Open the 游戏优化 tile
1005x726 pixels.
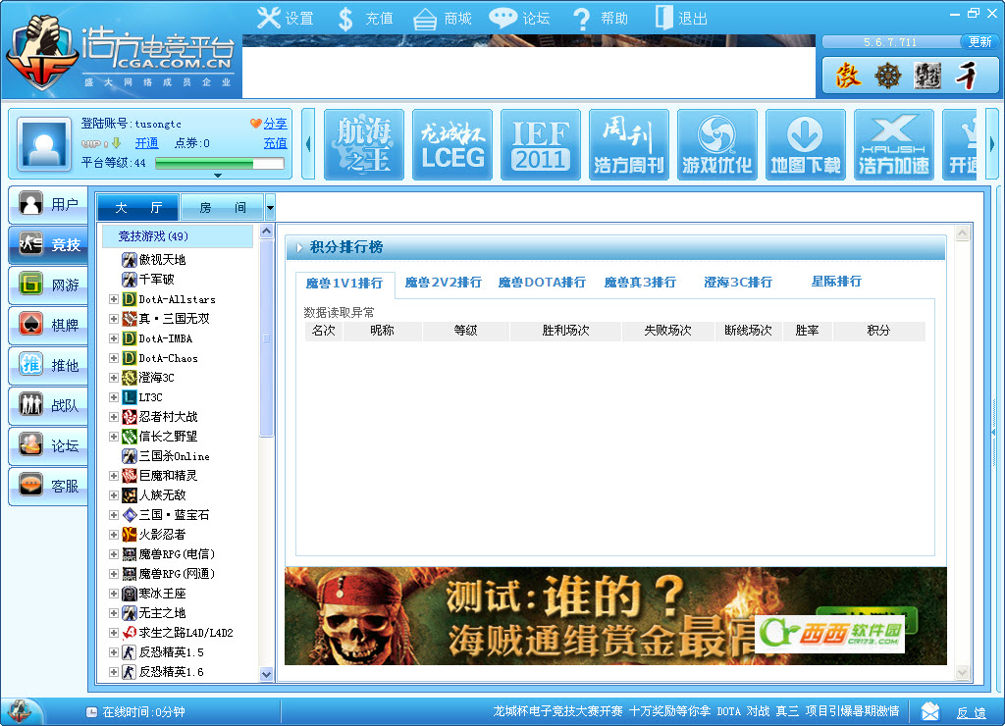tap(717, 145)
